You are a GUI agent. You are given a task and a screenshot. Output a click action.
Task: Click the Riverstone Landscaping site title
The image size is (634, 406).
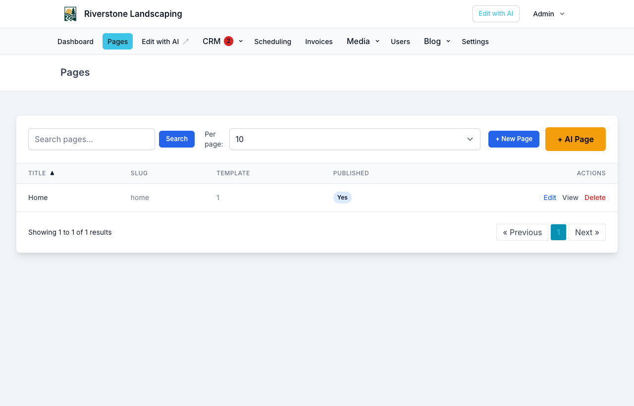133,14
